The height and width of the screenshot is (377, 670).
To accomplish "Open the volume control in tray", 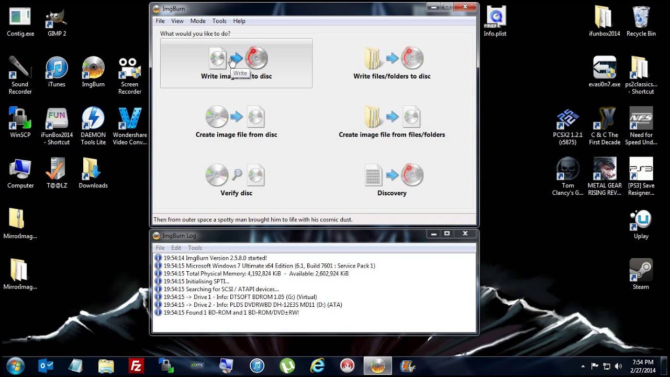I will 618,366.
